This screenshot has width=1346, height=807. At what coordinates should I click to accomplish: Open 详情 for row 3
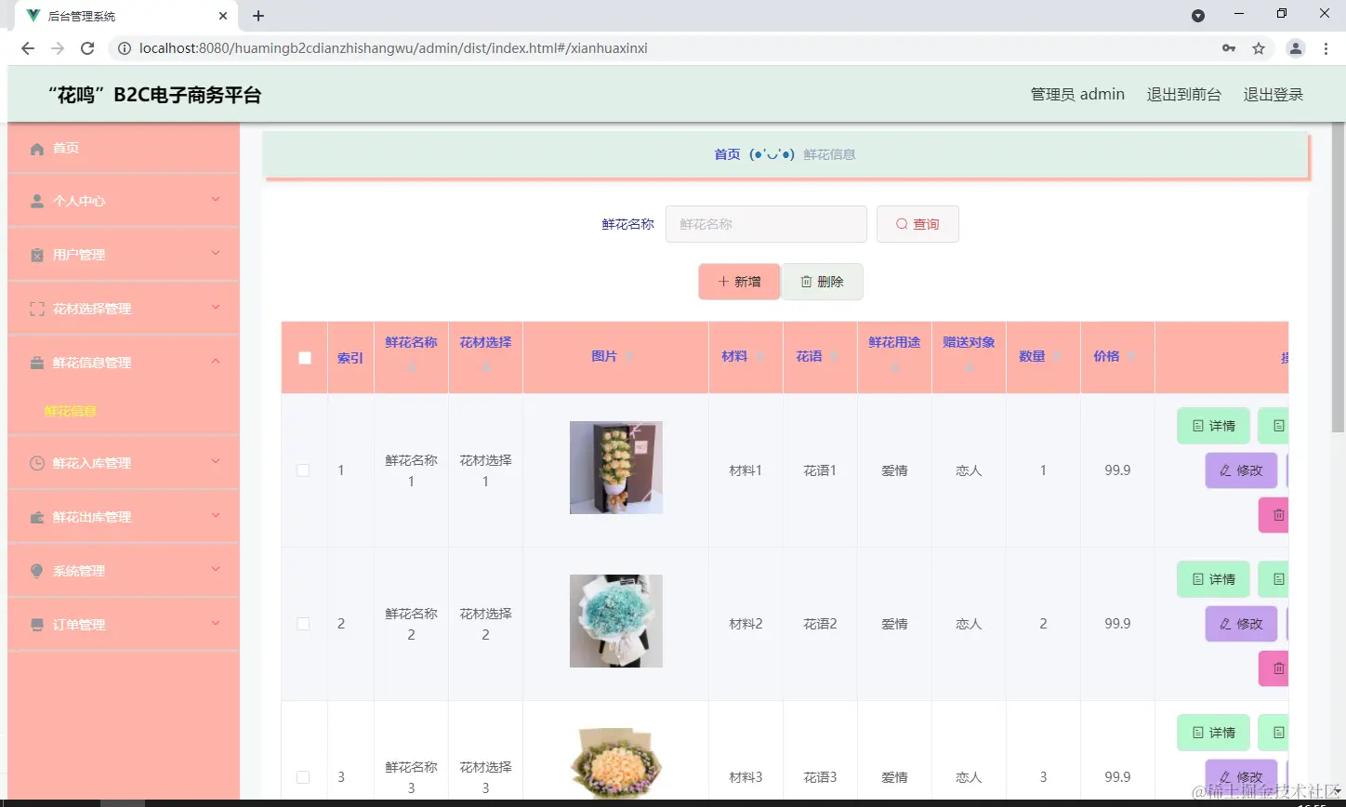click(1214, 733)
